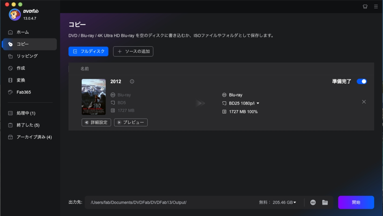
Task: Choose ISO output with the ISO icon
Action: click(313, 202)
